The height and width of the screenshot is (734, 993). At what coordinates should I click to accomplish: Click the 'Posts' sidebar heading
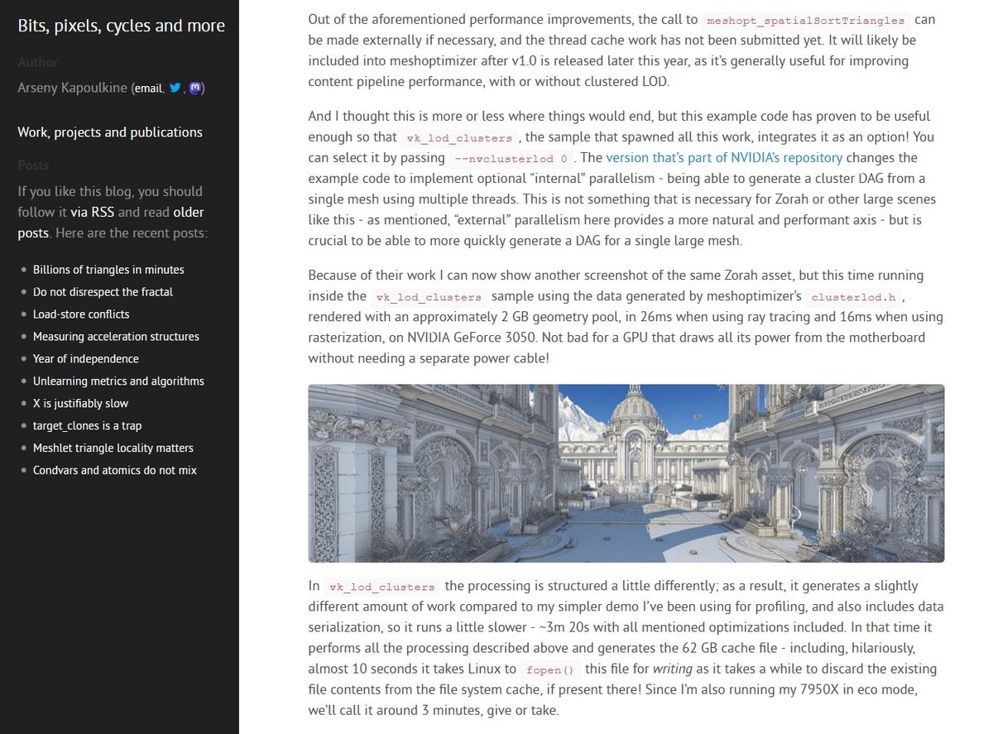[x=34, y=166]
